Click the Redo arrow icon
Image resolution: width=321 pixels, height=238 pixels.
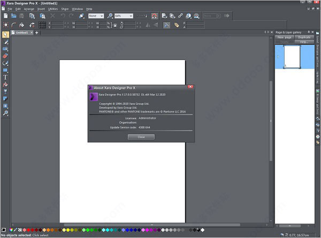pos(71,16)
